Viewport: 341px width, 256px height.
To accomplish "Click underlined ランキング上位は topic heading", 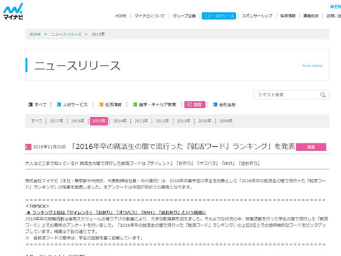I will [x=116, y=212].
